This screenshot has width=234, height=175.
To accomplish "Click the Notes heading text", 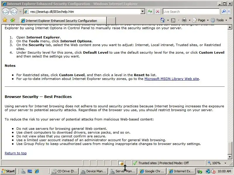I will (10, 66).
